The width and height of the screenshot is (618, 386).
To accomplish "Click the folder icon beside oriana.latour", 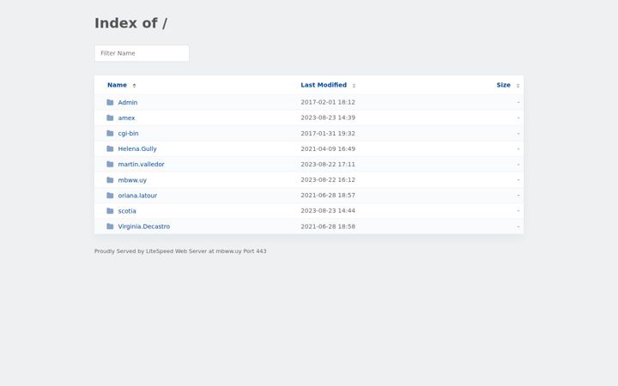I will (110, 196).
